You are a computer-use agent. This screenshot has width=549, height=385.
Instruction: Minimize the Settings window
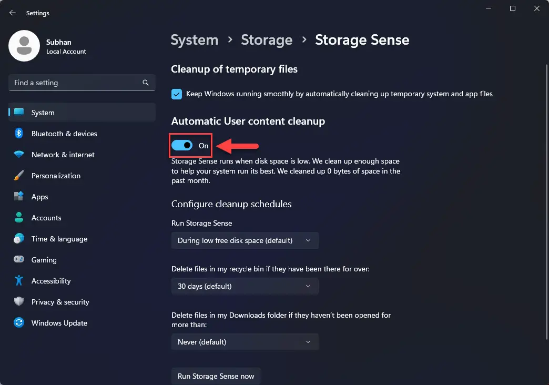coord(489,8)
